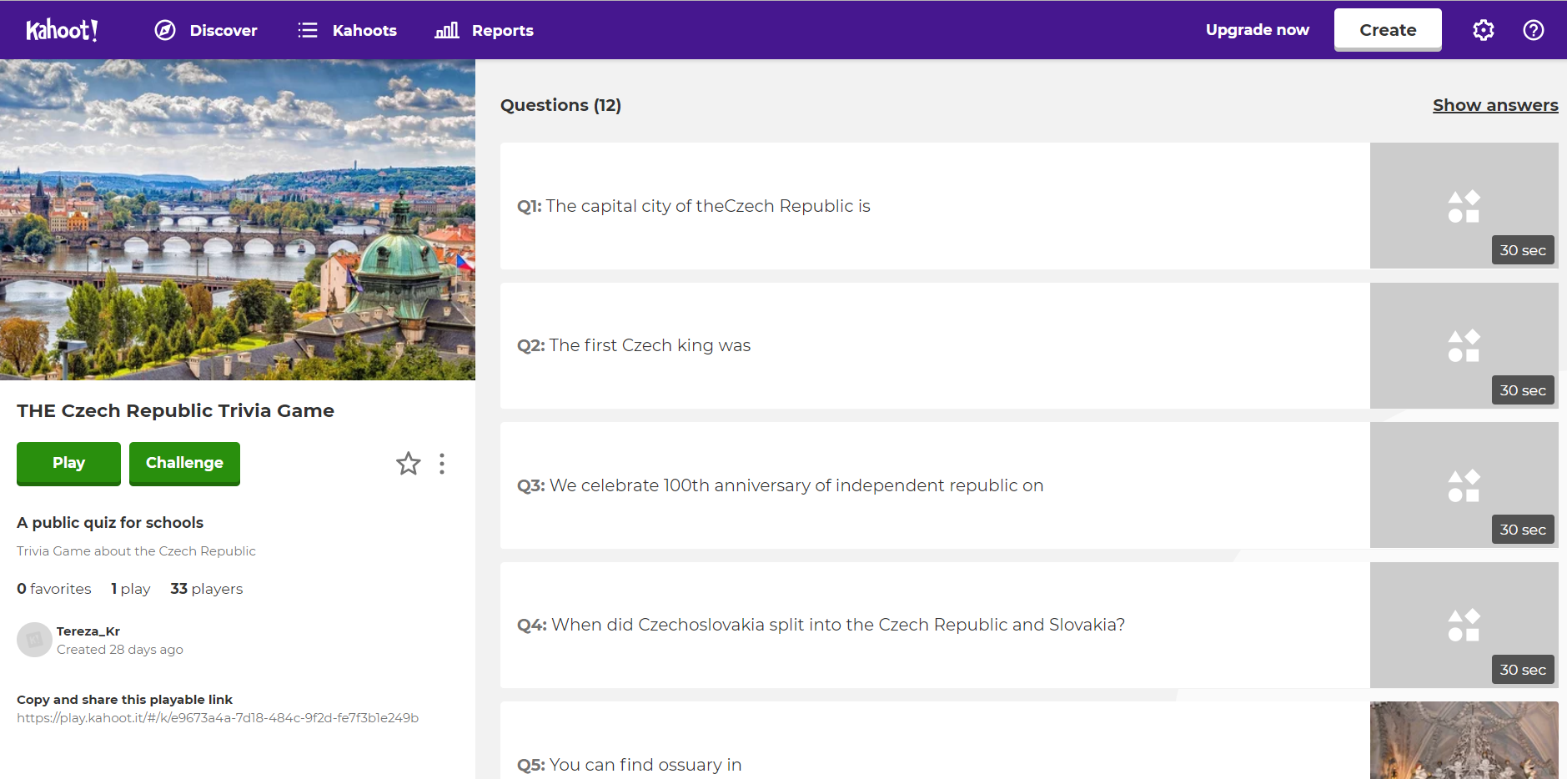
Task: Click Created 28 days ago text
Action: (x=120, y=650)
